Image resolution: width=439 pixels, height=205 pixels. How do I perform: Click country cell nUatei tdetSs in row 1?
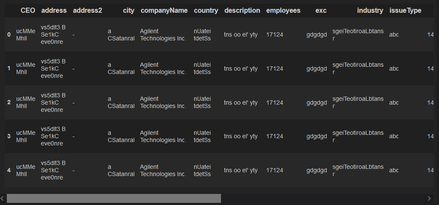coord(202,68)
